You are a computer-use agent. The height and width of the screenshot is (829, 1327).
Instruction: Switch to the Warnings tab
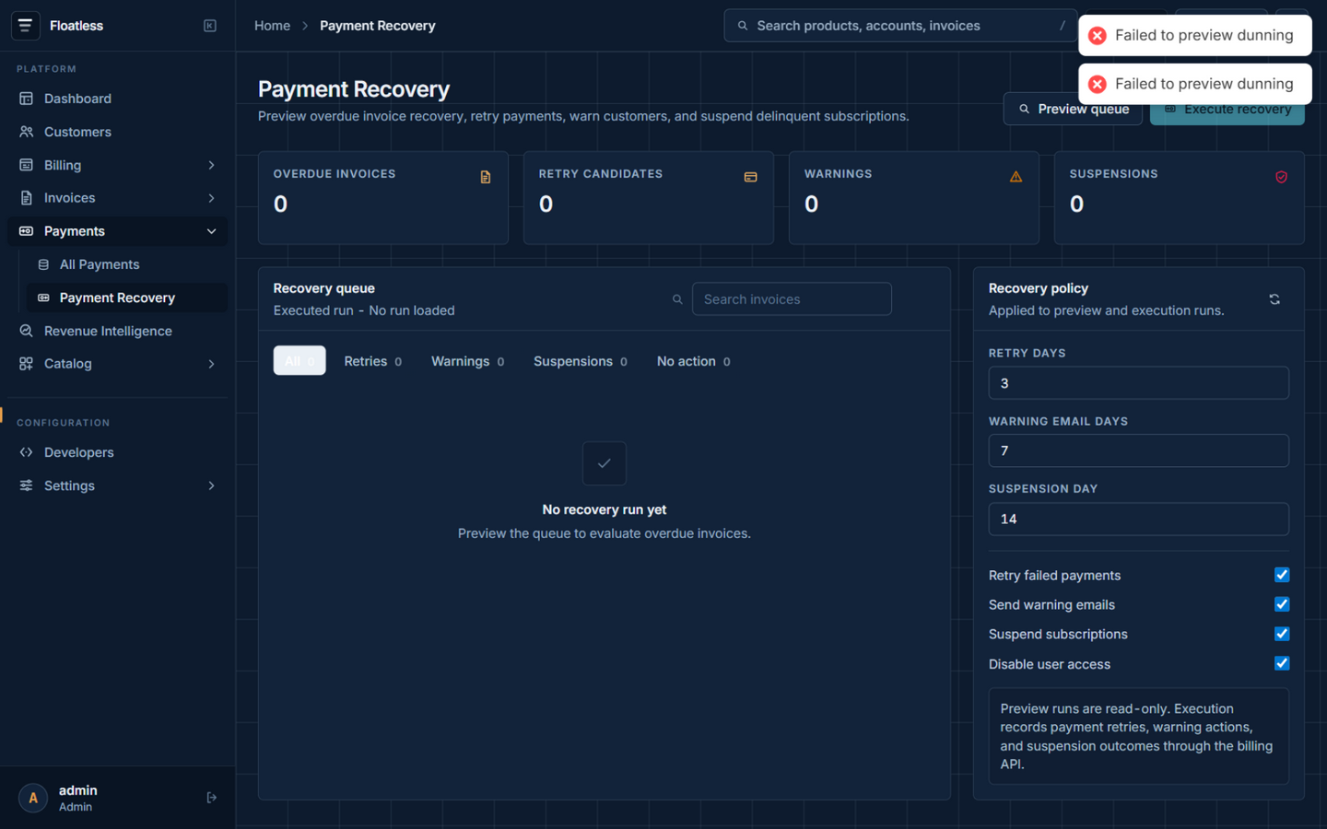[x=467, y=361]
